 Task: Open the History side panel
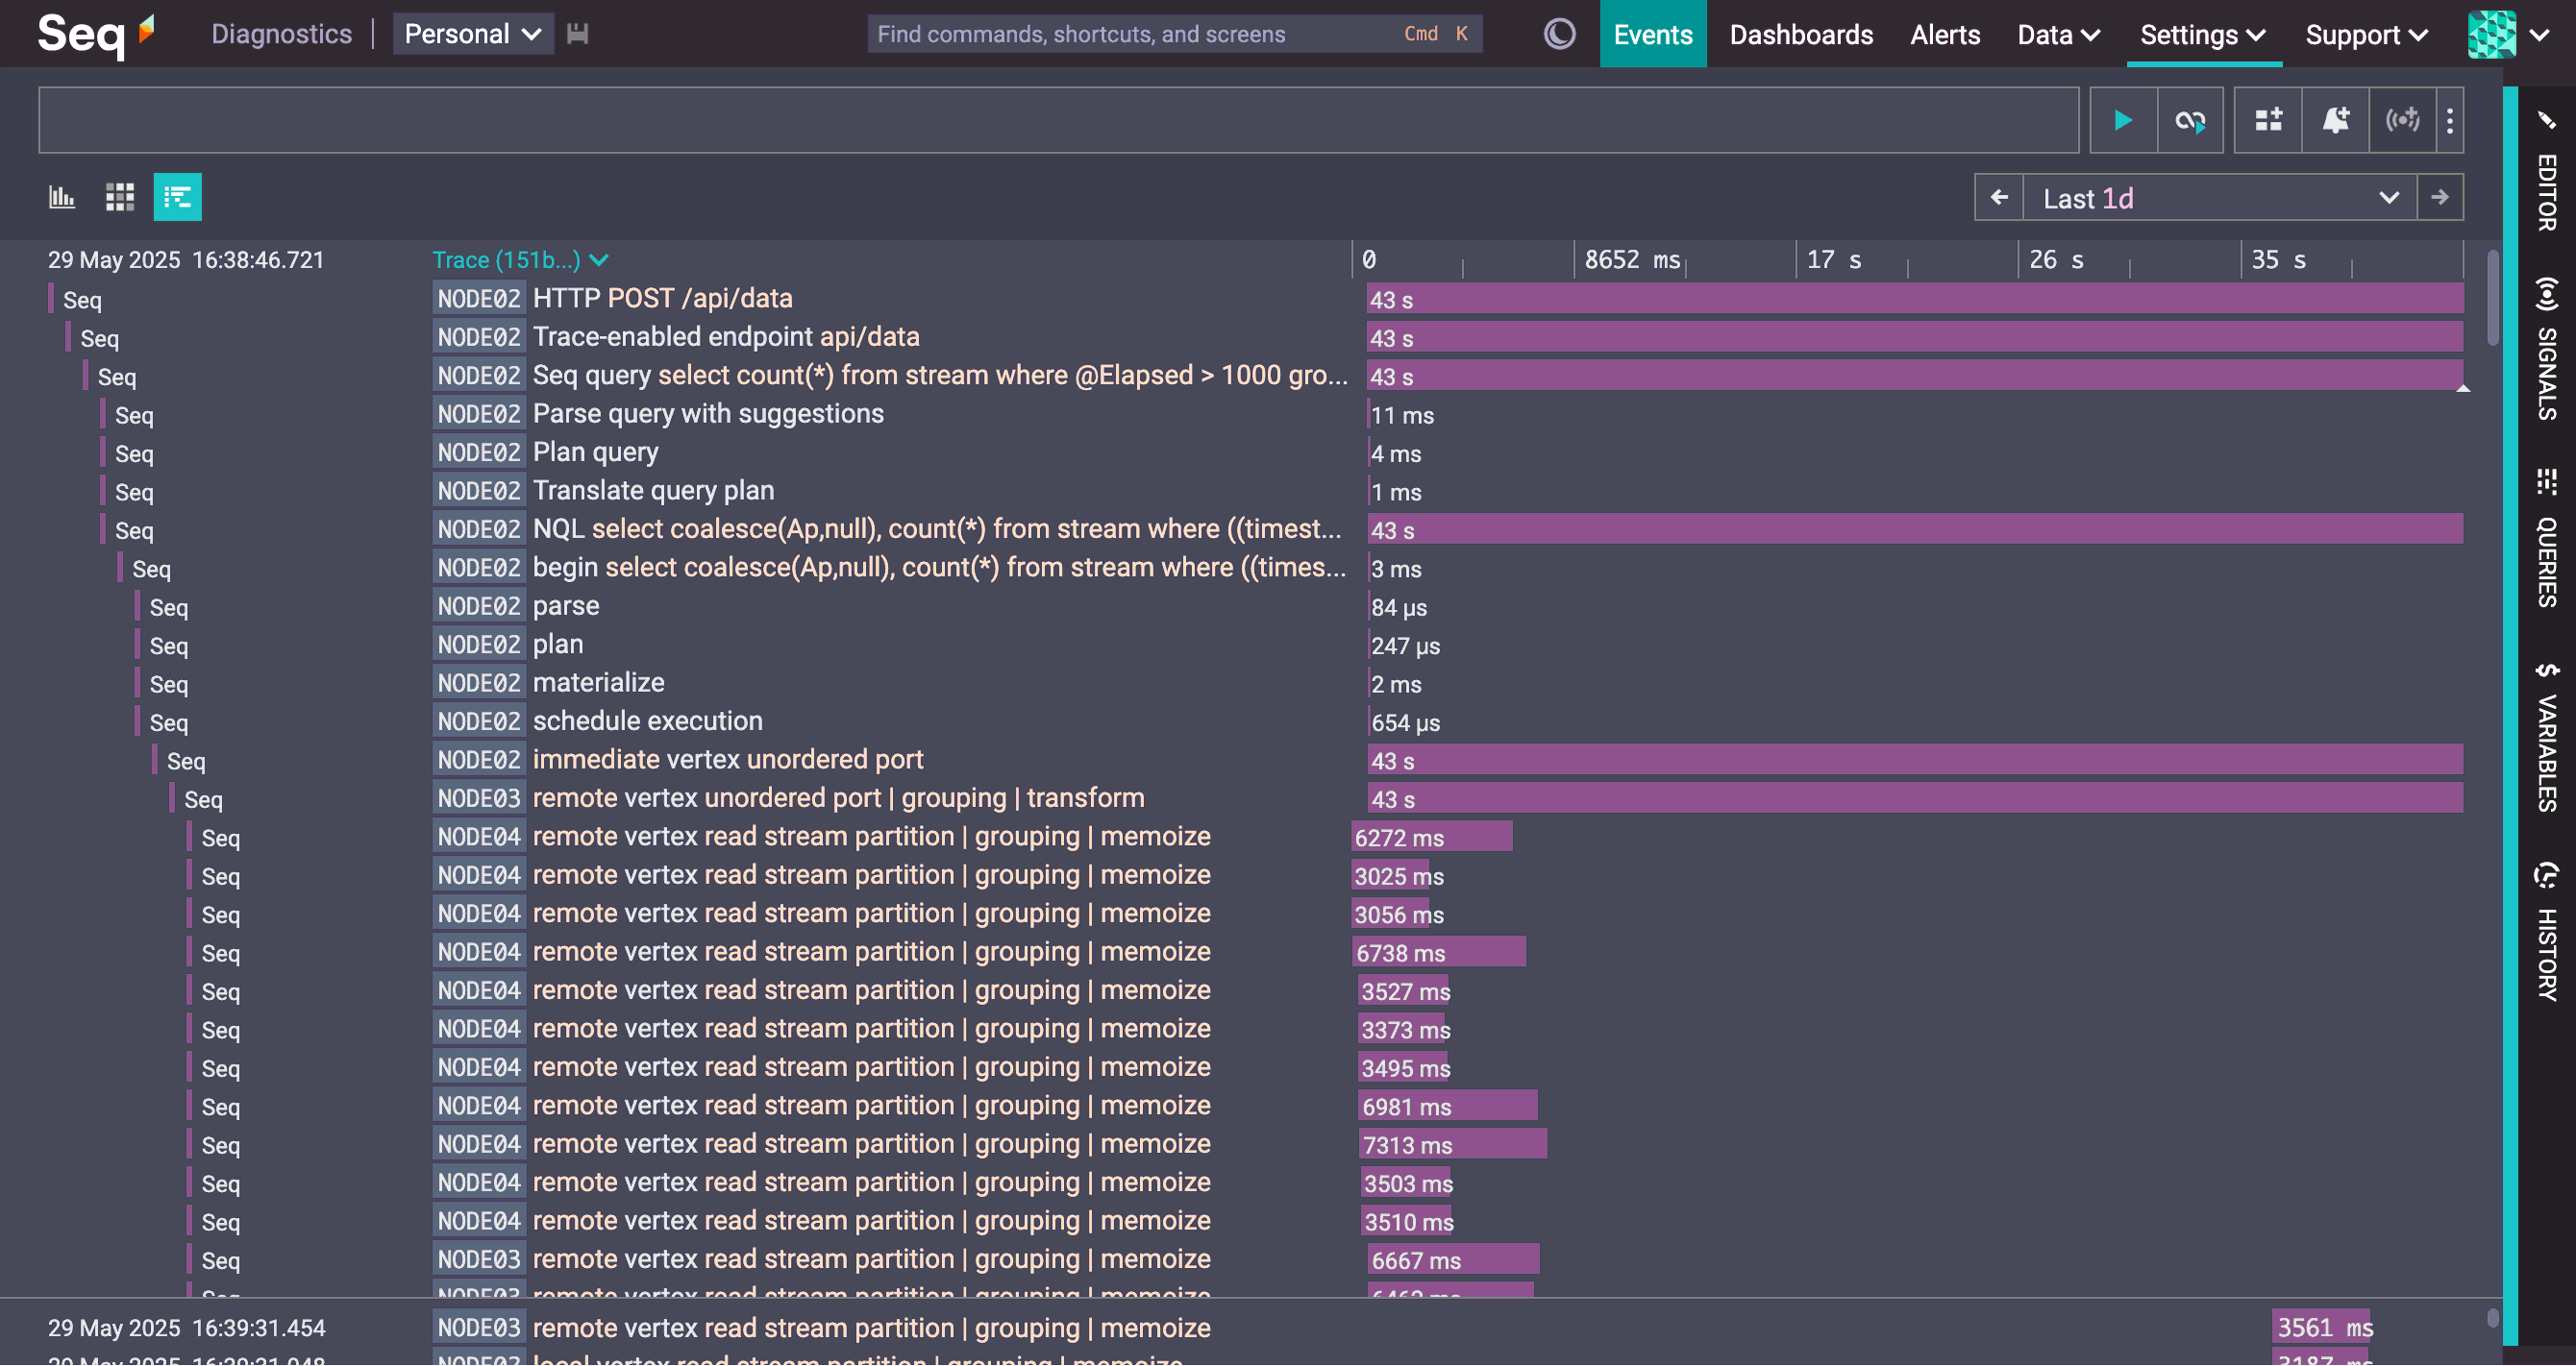[2547, 931]
